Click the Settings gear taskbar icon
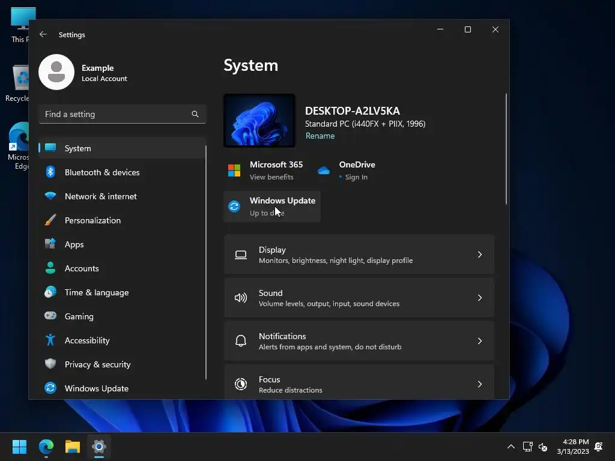Screen dimensions: 615x461 pyautogui.click(x=99, y=447)
